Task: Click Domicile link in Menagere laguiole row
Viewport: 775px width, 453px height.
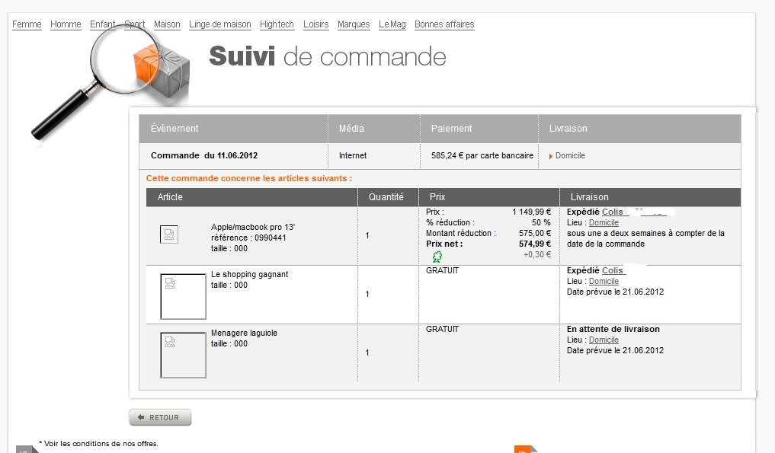Action: pyautogui.click(x=604, y=340)
